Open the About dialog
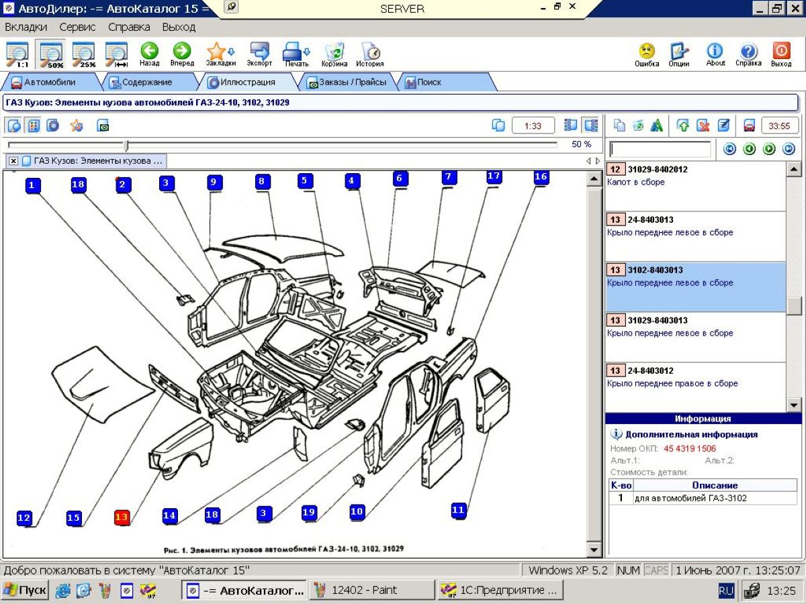806x604 pixels. [715, 54]
